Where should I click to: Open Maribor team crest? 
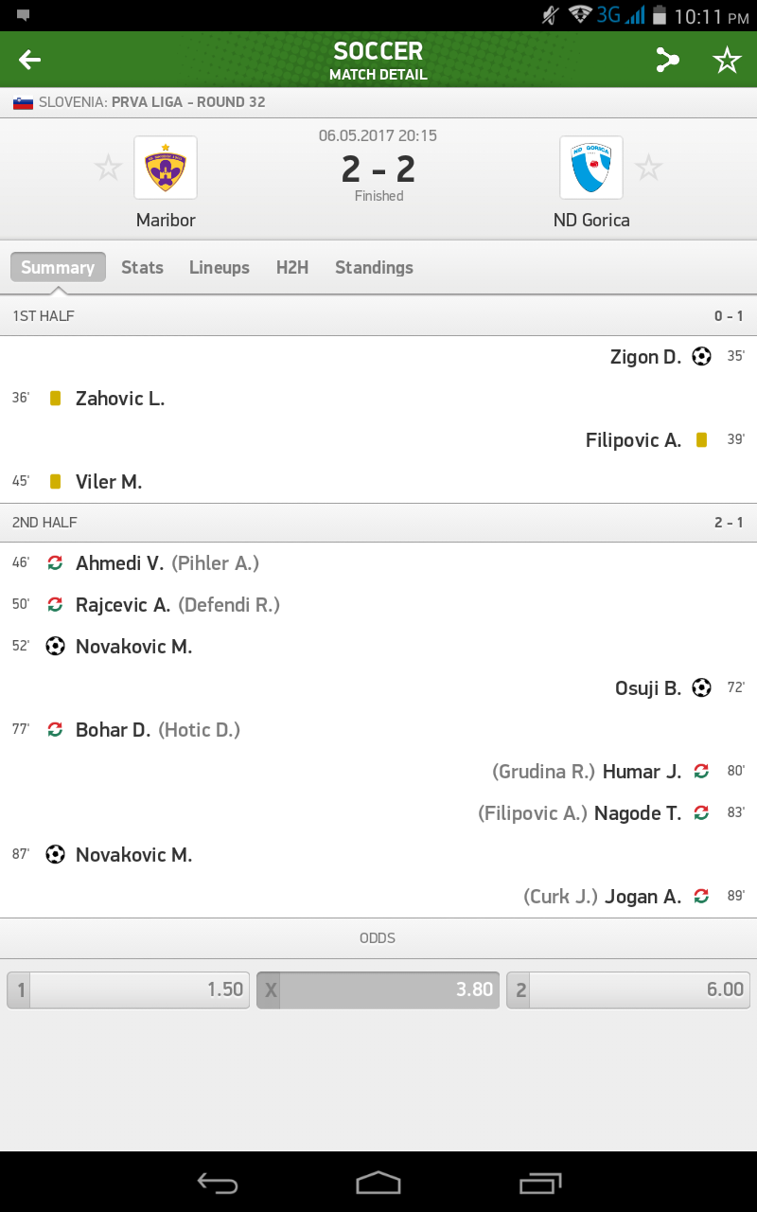pos(166,168)
